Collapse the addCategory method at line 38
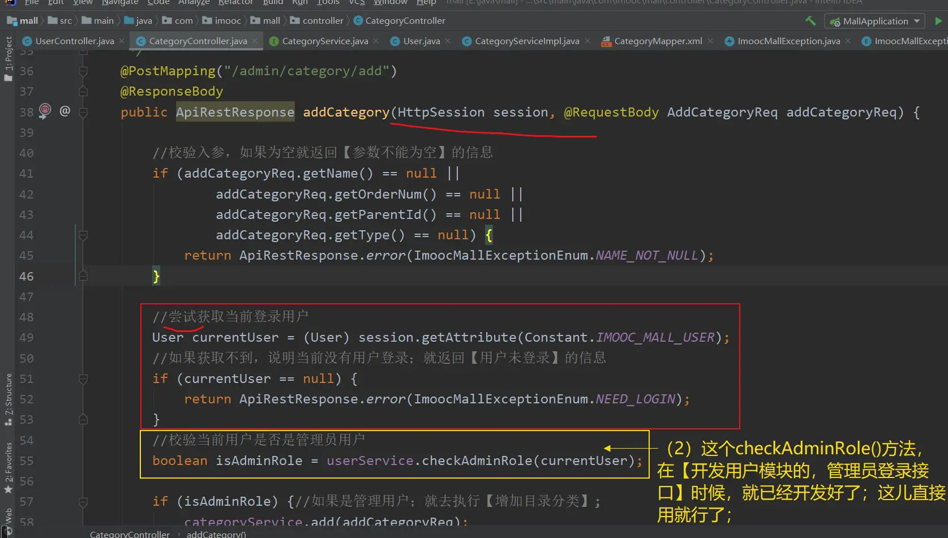This screenshot has width=948, height=538. point(83,112)
